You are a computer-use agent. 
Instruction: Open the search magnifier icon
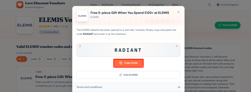tap(210, 5)
